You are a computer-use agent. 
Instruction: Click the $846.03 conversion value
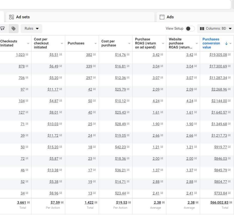pos(220,159)
